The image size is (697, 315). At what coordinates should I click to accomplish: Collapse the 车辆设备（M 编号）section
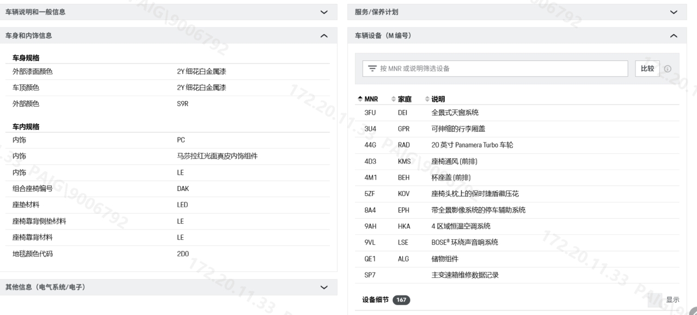point(674,36)
